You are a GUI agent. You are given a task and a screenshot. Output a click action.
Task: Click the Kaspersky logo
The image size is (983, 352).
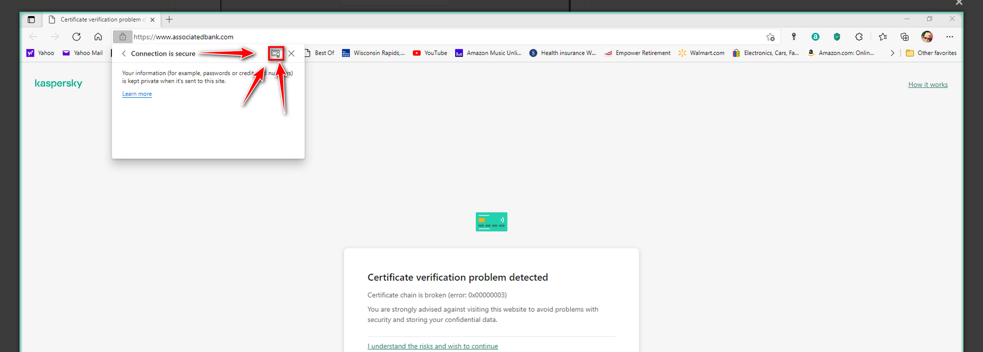(x=58, y=83)
